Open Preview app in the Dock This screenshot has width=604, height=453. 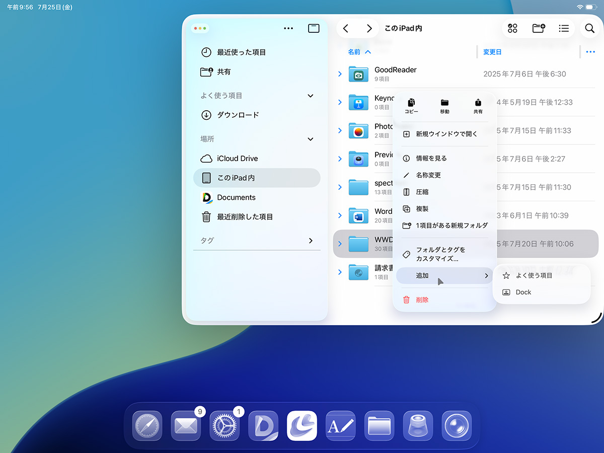point(418,426)
